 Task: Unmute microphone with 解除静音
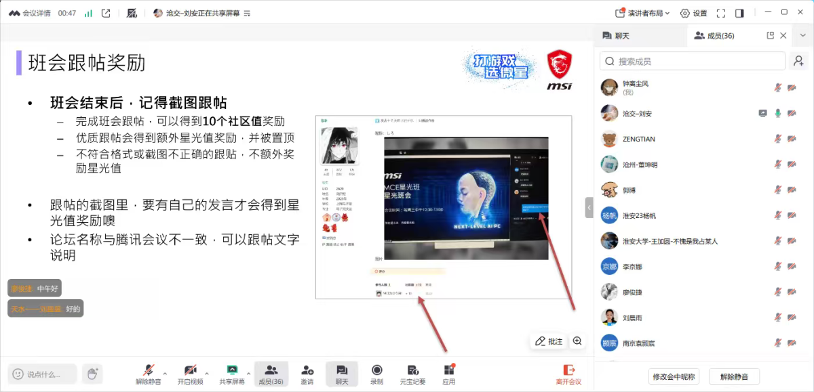pyautogui.click(x=148, y=374)
